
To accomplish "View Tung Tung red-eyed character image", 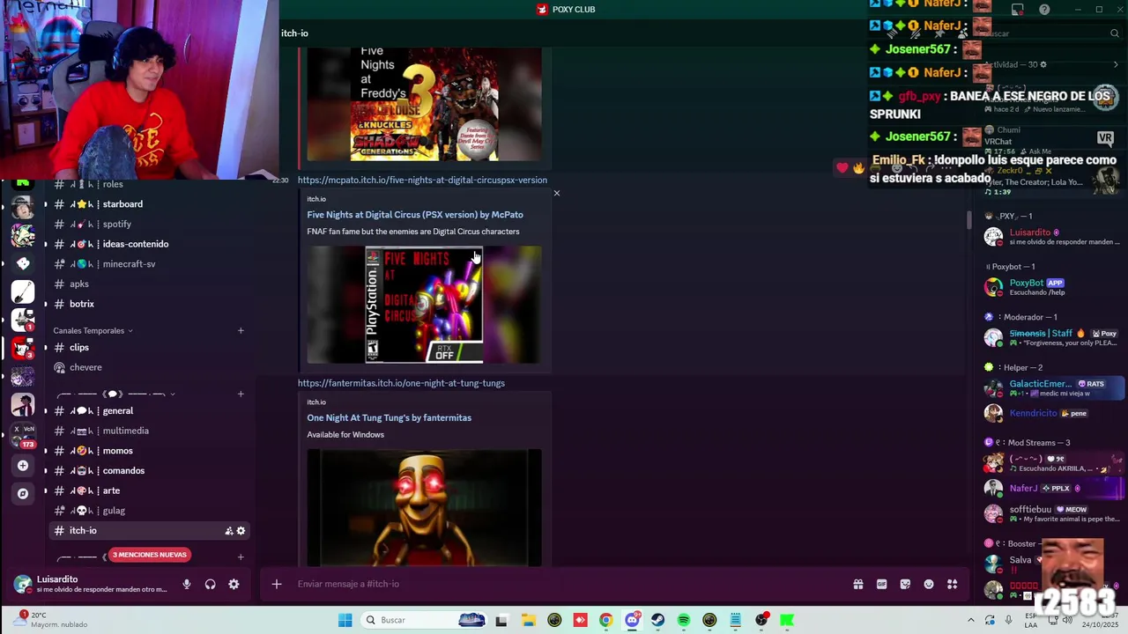I will pos(424,508).
